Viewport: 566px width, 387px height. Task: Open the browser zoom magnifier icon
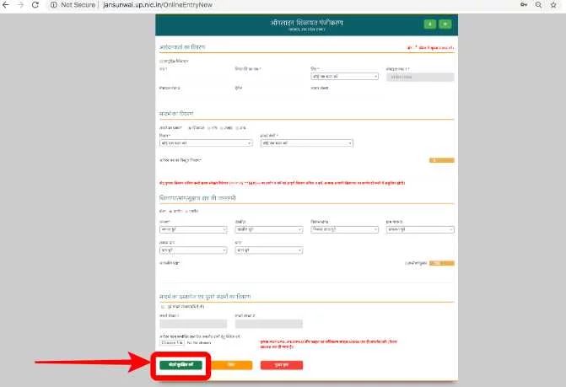pos(538,5)
